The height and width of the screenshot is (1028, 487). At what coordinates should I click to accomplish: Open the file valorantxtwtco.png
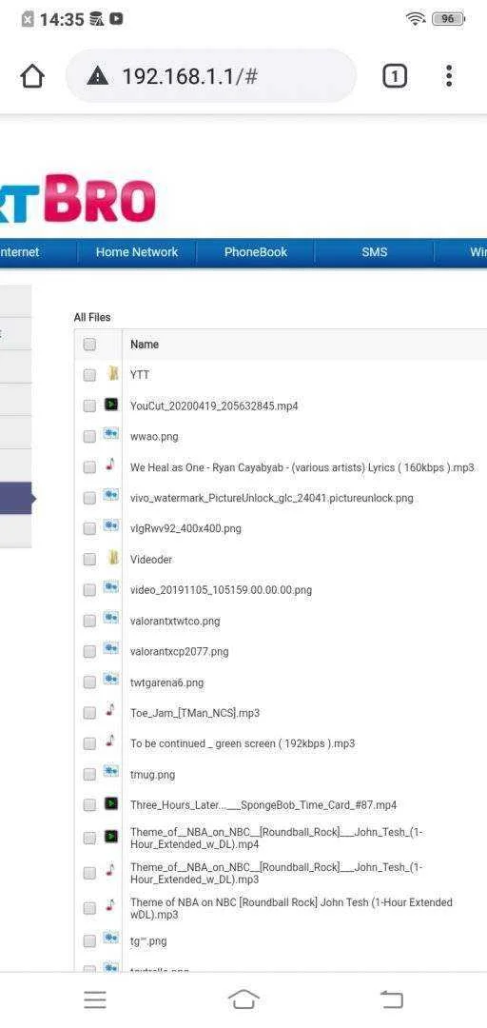pyautogui.click(x=175, y=621)
